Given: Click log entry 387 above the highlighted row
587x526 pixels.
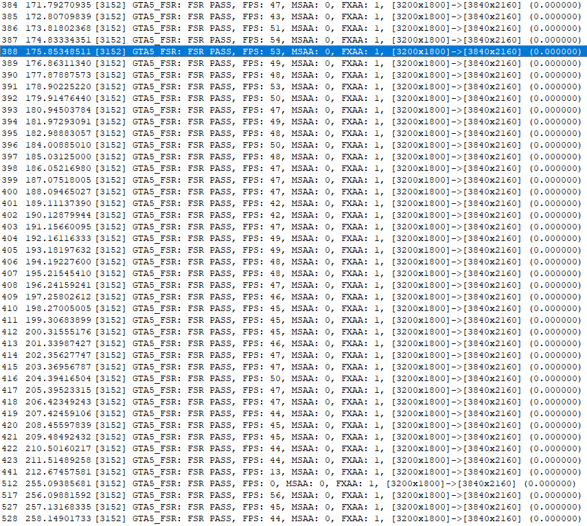Looking at the screenshot, I should click(x=275, y=41).
